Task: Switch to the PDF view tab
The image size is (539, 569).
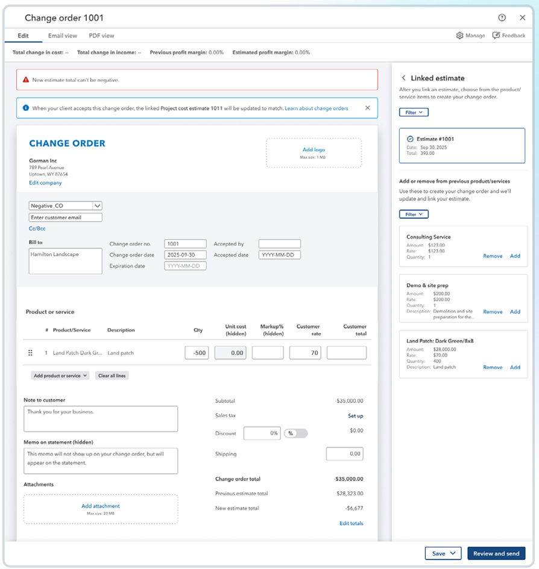Action: coord(101,36)
